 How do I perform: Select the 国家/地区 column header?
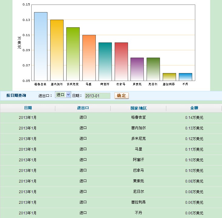tap(138, 108)
